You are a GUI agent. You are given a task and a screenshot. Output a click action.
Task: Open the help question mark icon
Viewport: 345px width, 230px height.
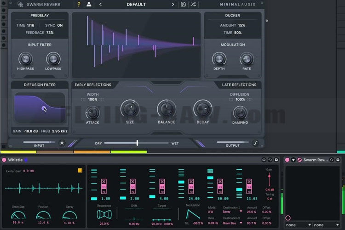[79, 5]
